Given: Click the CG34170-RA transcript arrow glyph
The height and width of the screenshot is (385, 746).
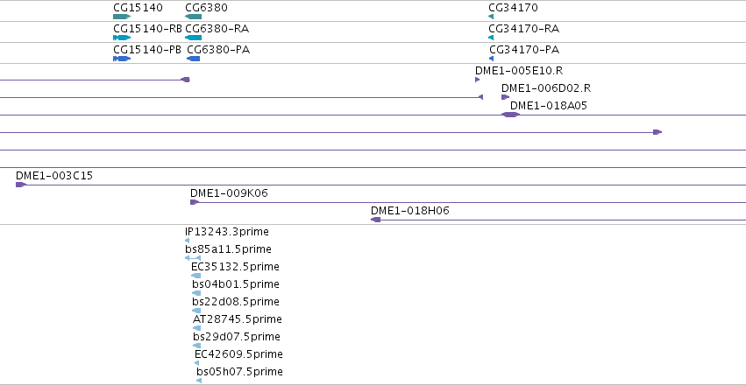Looking at the screenshot, I should tap(491, 38).
